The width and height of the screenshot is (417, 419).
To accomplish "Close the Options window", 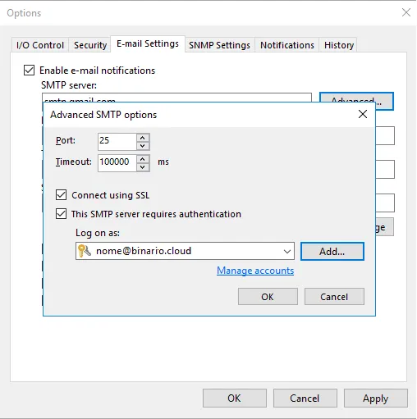I will [406, 12].
